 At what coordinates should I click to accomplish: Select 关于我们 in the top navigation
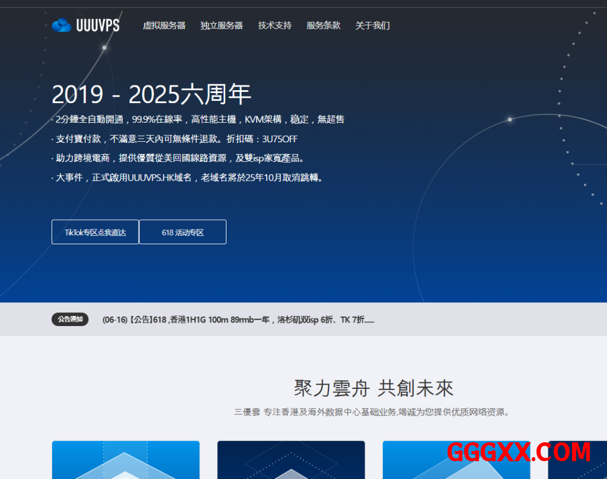pos(372,25)
